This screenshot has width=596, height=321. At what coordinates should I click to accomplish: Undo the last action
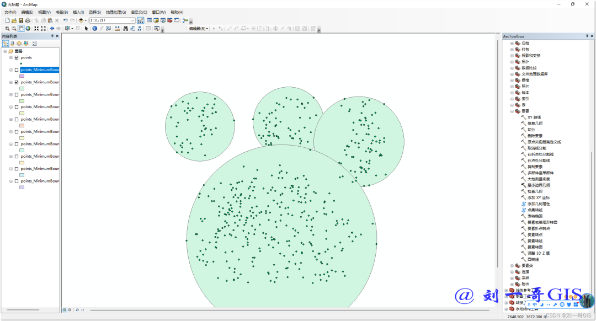point(65,20)
